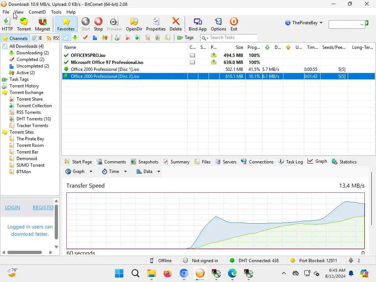Open the View menu

click(19, 12)
